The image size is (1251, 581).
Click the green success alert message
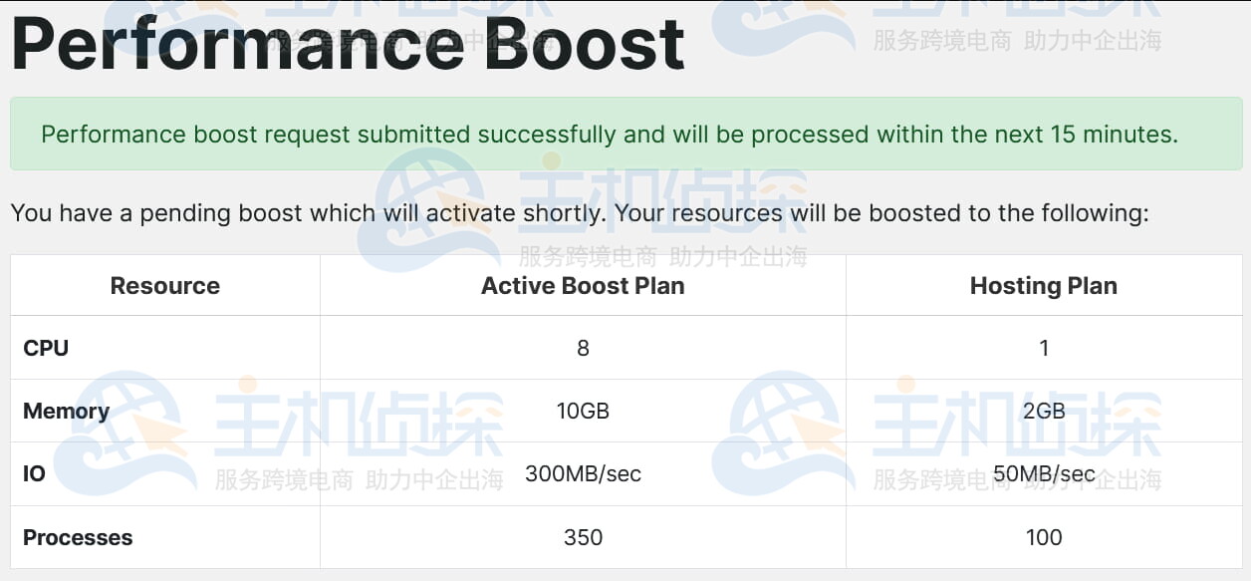coord(609,135)
